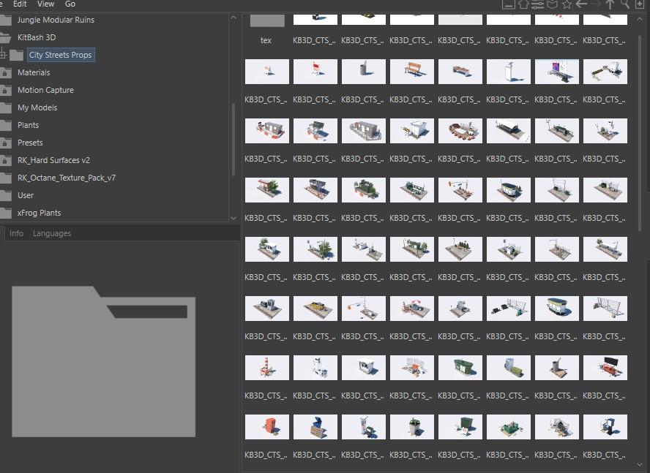Select the User entry
Screen dimensions: 650x473
pyautogui.click(x=26, y=195)
